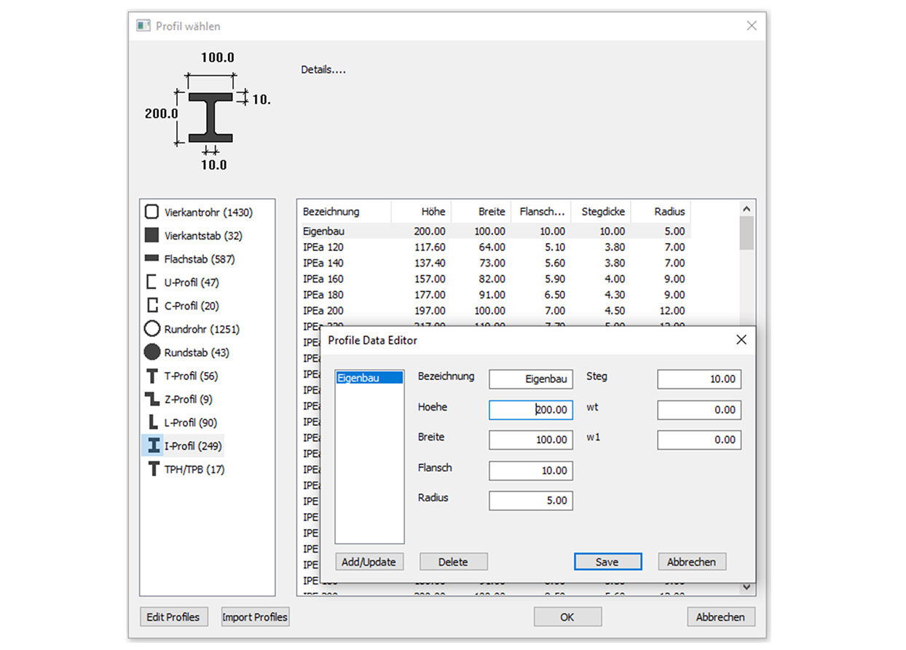
Task: Click the Bezeichnung input field
Action: tap(531, 379)
